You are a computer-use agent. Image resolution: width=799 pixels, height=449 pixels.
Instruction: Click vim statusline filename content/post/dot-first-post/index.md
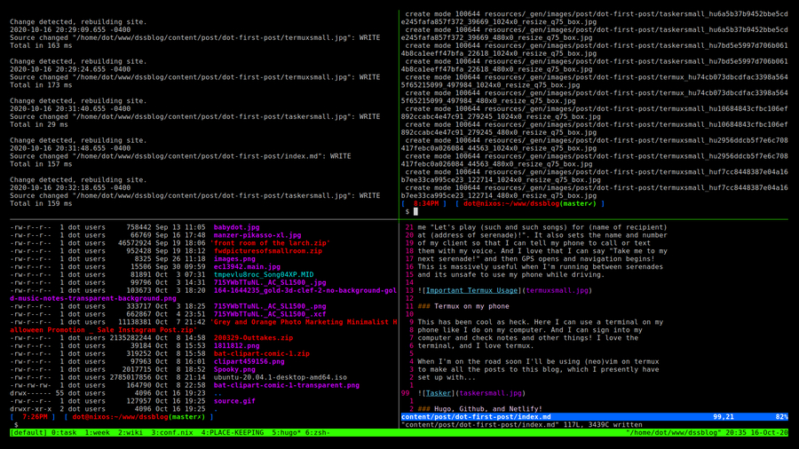tap(476, 417)
